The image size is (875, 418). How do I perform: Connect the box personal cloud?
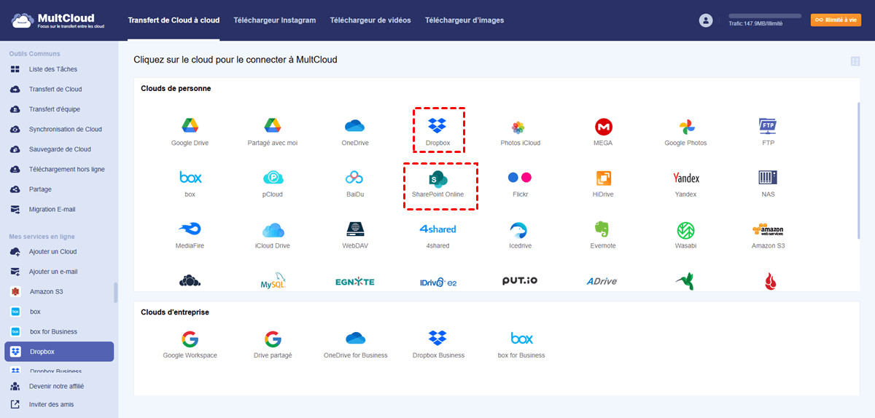[190, 178]
